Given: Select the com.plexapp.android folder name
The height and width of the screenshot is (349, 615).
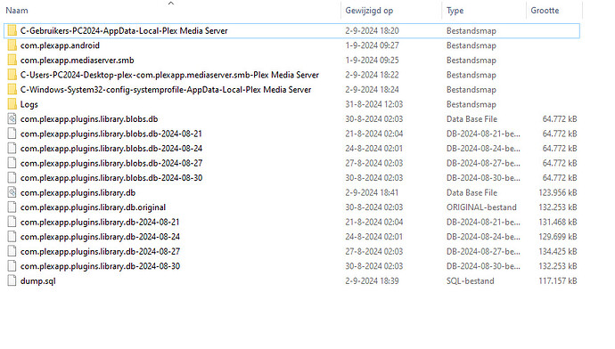Looking at the screenshot, I should point(60,45).
